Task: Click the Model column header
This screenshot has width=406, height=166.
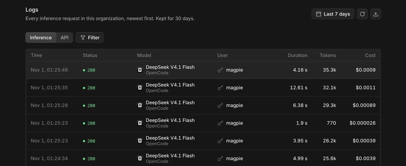Action: coord(144,55)
